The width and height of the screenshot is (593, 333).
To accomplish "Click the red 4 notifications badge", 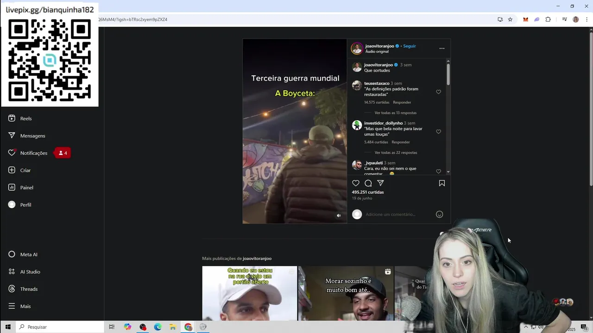I will point(63,153).
